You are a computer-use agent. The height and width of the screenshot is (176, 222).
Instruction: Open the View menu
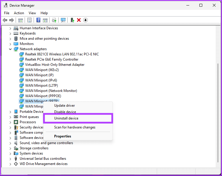(32, 13)
